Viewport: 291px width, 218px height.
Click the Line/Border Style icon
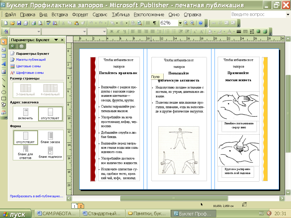[x=239, y=32]
